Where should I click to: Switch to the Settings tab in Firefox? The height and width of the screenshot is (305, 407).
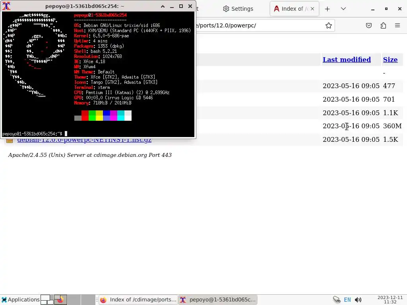pyautogui.click(x=238, y=9)
